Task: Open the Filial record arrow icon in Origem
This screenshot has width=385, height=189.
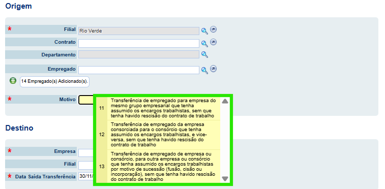Action: tap(213, 29)
